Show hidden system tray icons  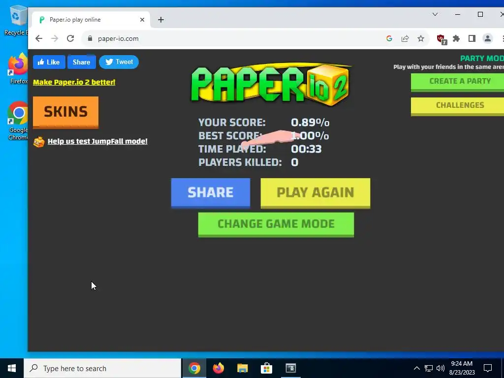[x=416, y=368]
